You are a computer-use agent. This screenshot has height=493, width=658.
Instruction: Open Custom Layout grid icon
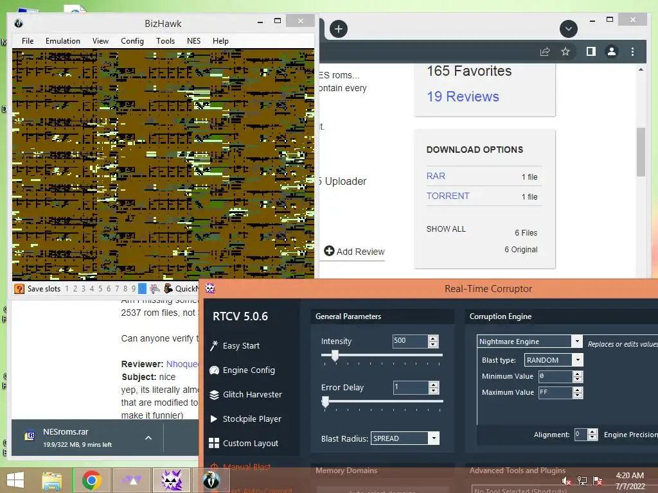click(214, 443)
